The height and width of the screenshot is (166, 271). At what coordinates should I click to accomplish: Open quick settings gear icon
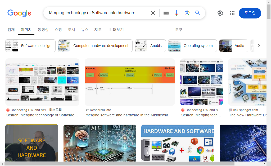point(220,13)
